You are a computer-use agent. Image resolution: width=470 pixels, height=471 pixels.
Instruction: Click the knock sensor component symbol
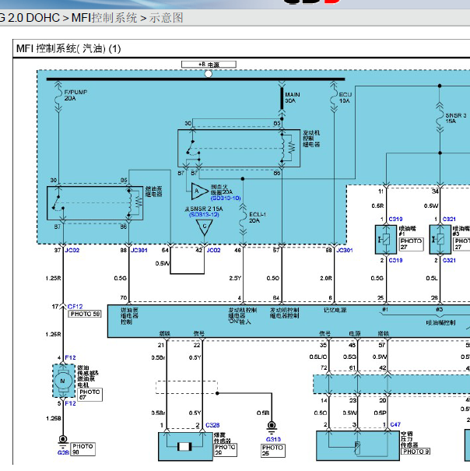185,446
